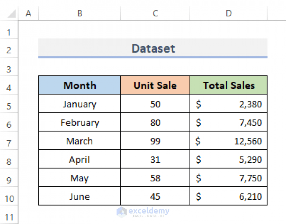This screenshot has width=286, height=224.
Task: Click the blue Month header cell
Action: (79, 85)
